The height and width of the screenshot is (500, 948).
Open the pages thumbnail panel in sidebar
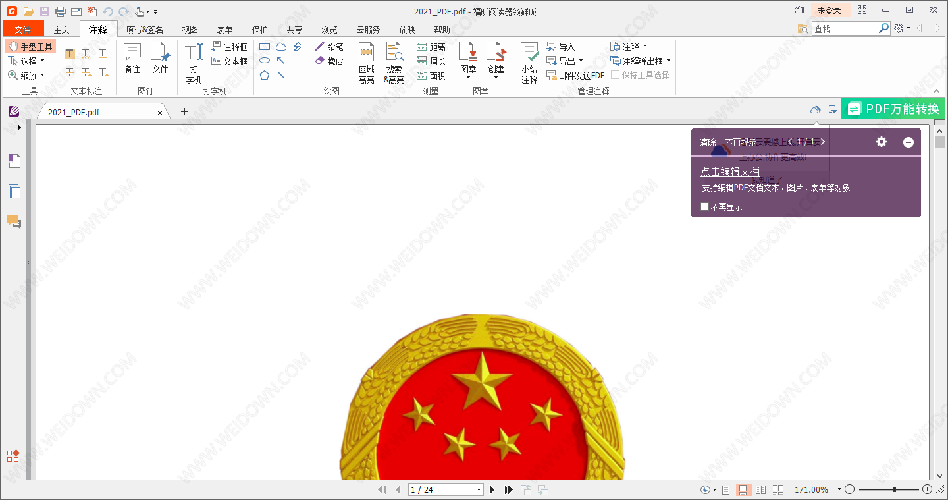click(x=14, y=192)
